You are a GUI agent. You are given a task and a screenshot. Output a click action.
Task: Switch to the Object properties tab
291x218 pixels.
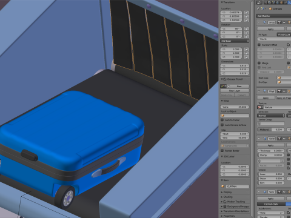pyautogui.click(x=281, y=2)
